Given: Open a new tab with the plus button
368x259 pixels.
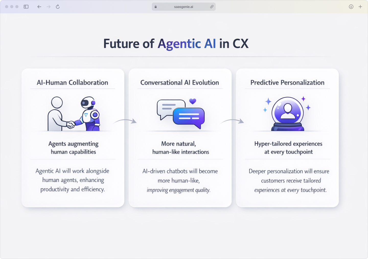Looking at the screenshot, I should [x=361, y=7].
